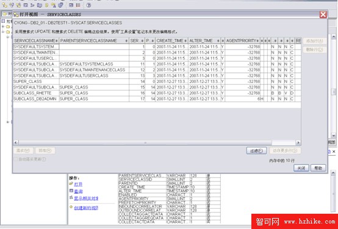Select the SUPER_CLASS cell in SERVICECLASSNAME column

pos(36,81)
